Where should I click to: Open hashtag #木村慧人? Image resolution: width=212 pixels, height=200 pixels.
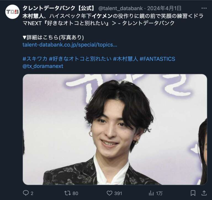tap(126, 59)
